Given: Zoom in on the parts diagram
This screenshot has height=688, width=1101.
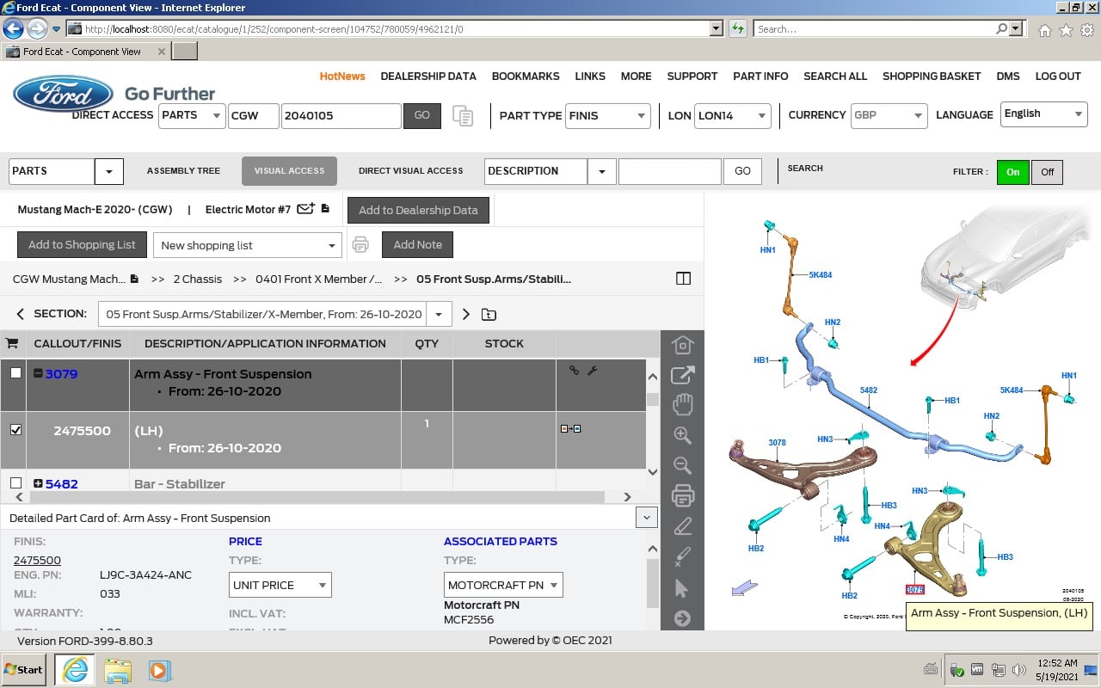Looking at the screenshot, I should [683, 435].
